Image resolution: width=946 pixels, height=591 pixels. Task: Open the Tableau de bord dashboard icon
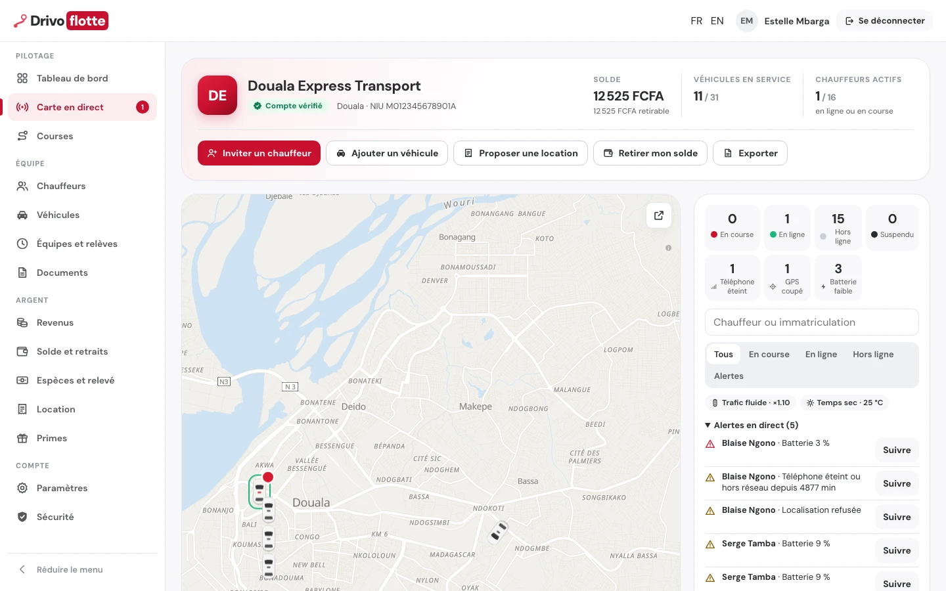tap(22, 78)
